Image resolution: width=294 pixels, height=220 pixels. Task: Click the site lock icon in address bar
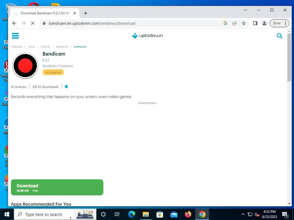coord(44,23)
